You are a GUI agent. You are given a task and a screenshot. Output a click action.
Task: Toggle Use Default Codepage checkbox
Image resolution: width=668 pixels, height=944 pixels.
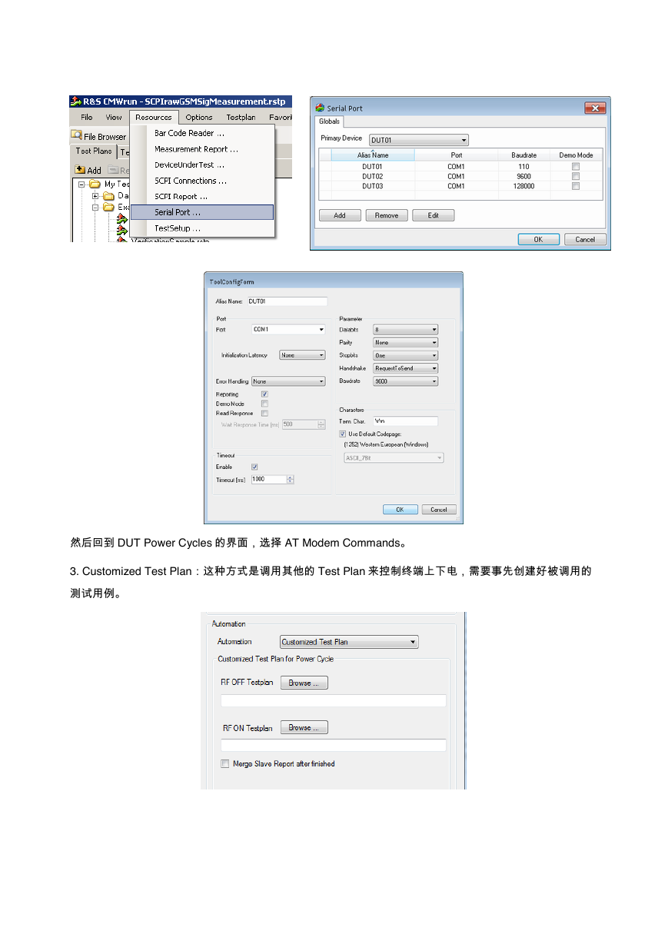coord(343,434)
